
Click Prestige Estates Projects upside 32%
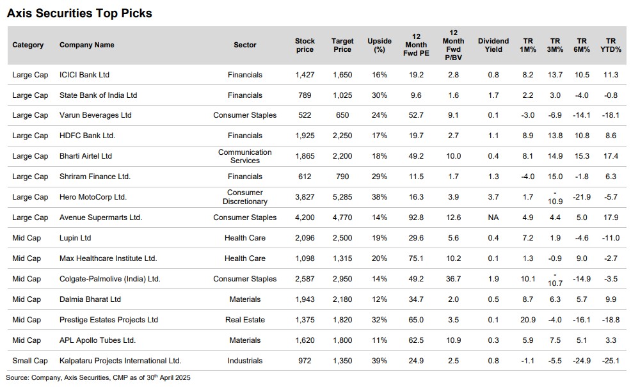coord(379,320)
